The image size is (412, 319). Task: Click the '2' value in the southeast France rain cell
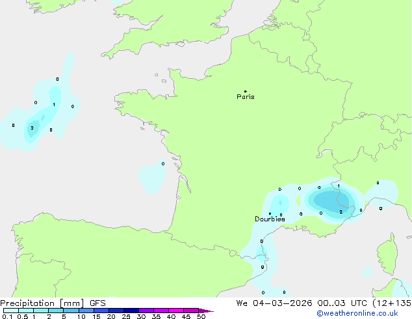click(x=341, y=212)
